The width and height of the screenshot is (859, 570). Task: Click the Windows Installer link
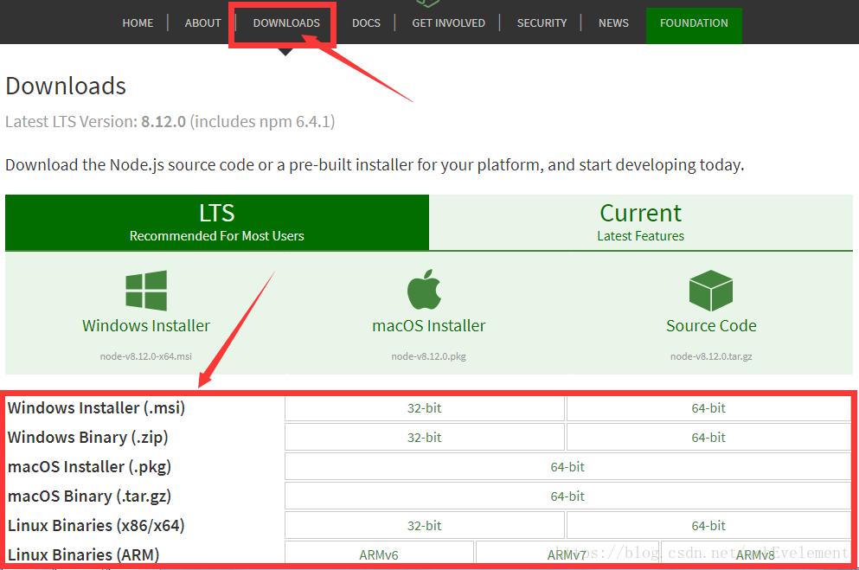pos(145,326)
